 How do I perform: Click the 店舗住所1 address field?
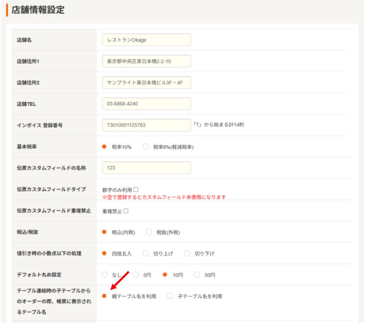pos(146,61)
